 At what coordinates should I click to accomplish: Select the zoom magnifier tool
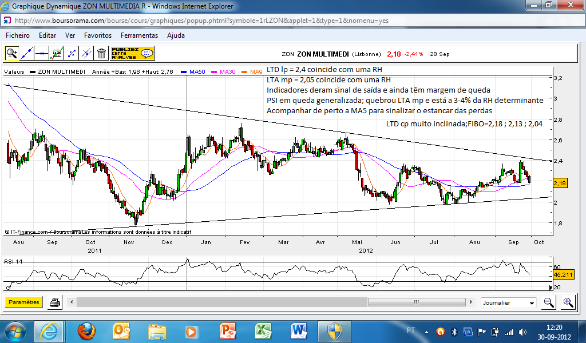pyautogui.click(x=12, y=53)
